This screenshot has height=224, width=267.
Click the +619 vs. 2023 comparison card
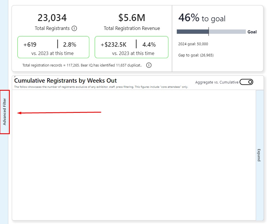click(x=53, y=47)
